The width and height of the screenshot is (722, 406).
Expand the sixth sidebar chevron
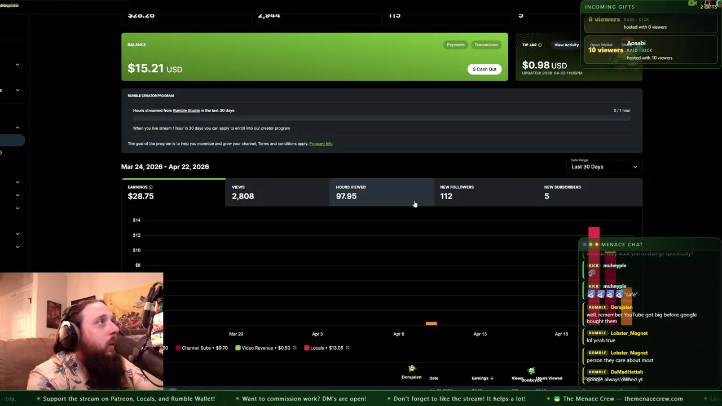click(x=17, y=209)
